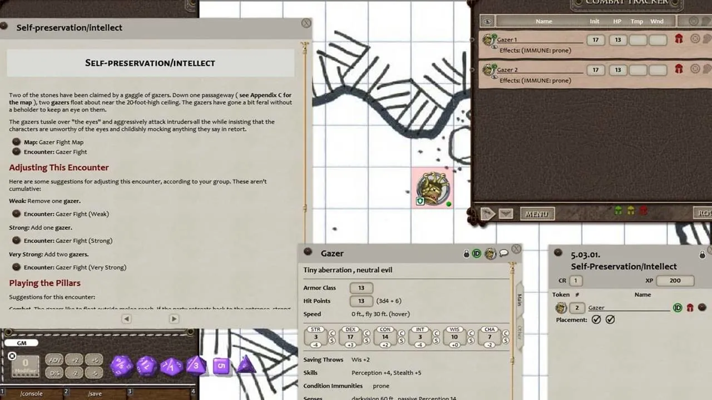Open Gazer 1 token portrait in tracker
Viewport: 712px width, 400px height.
(x=489, y=39)
